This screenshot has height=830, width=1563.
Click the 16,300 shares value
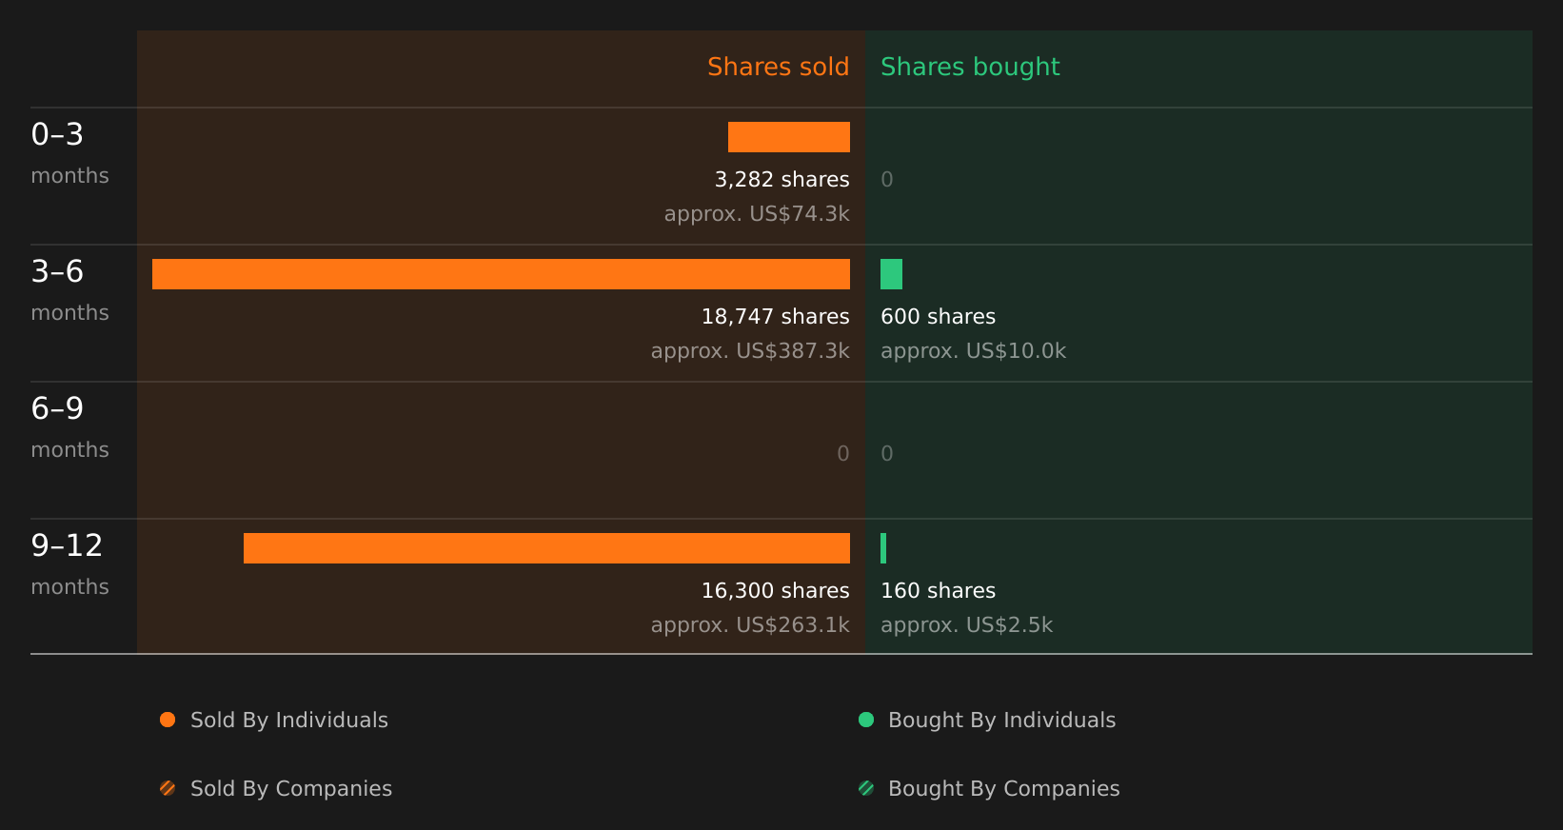tap(775, 591)
